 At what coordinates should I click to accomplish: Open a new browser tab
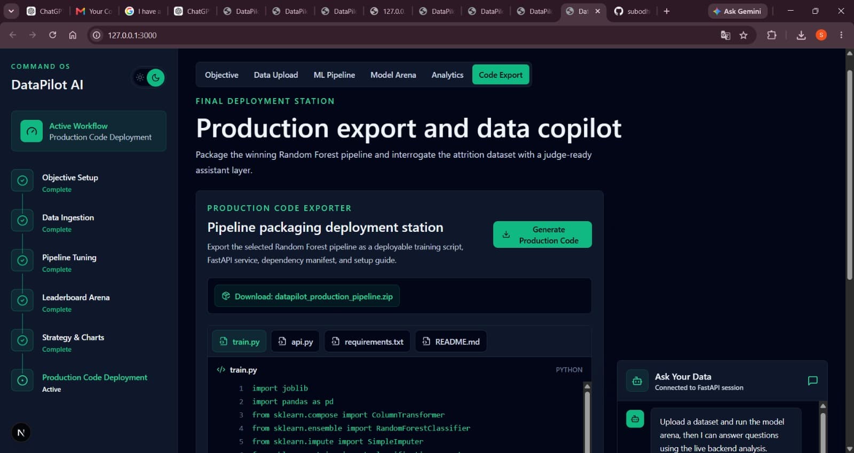coord(667,11)
